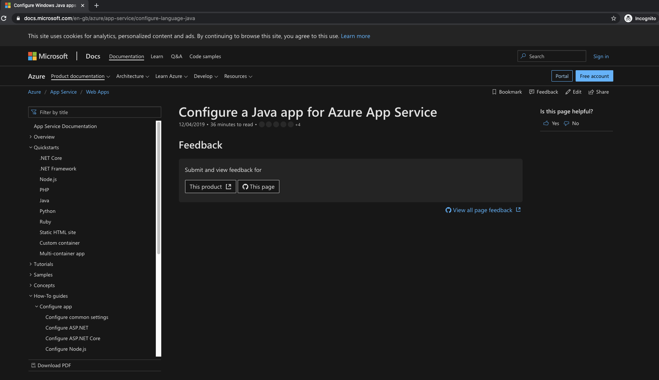Screen dimensions: 659x380
Task: Open Code samples nav item
Action: 205,56
